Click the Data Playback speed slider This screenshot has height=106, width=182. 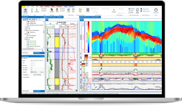[x=122, y=13]
